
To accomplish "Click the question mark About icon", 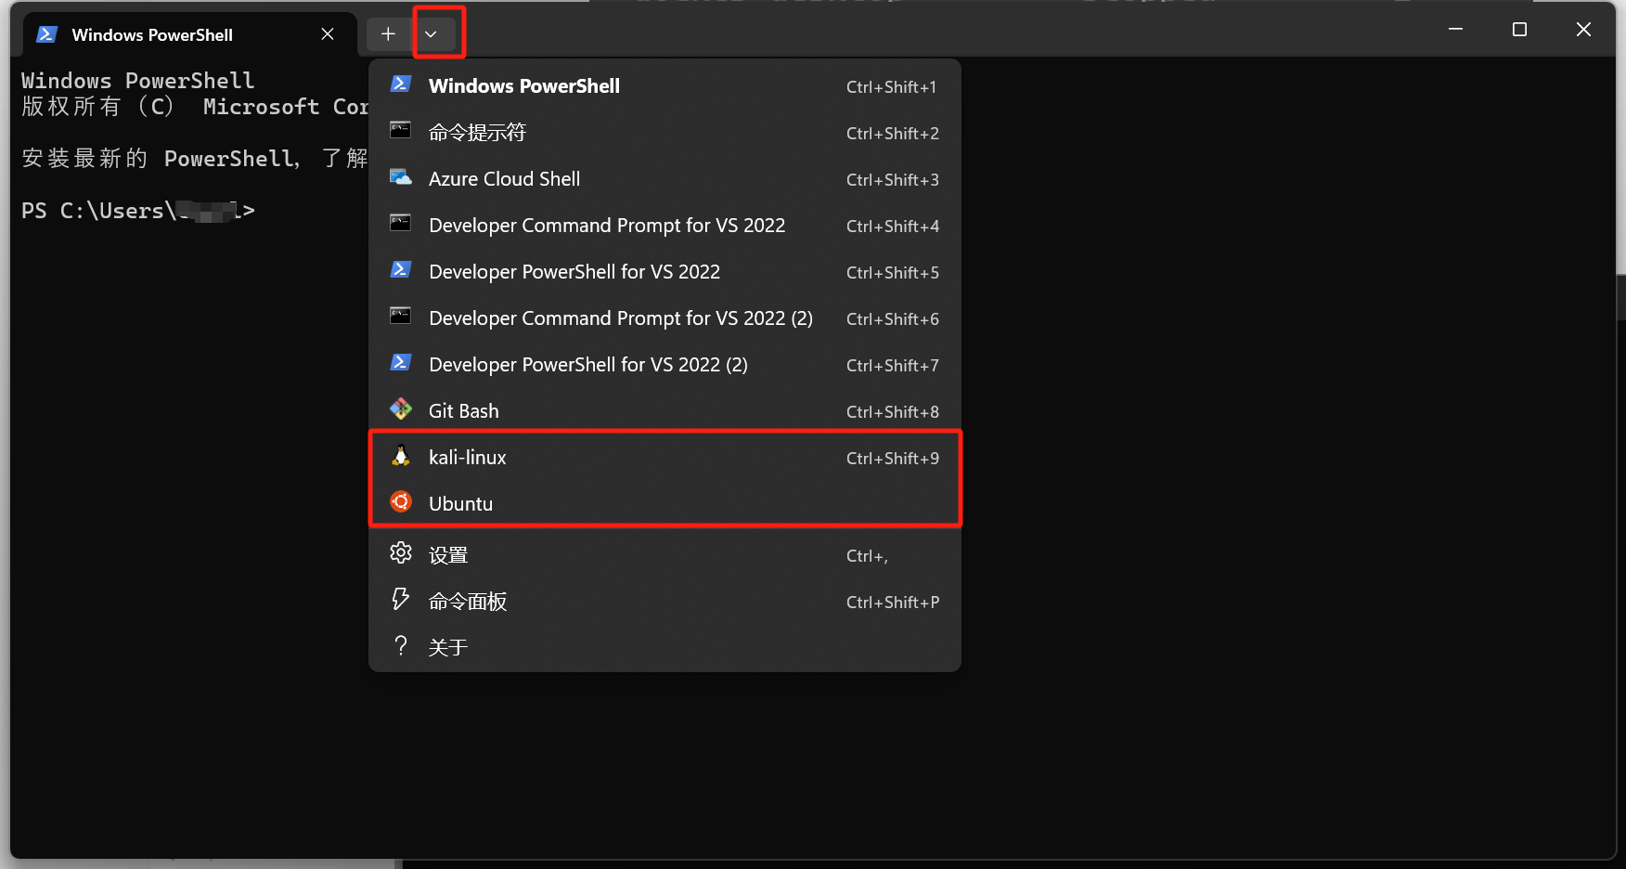I will (x=401, y=645).
